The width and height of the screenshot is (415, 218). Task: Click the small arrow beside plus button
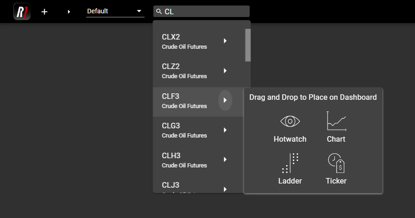coord(69,11)
